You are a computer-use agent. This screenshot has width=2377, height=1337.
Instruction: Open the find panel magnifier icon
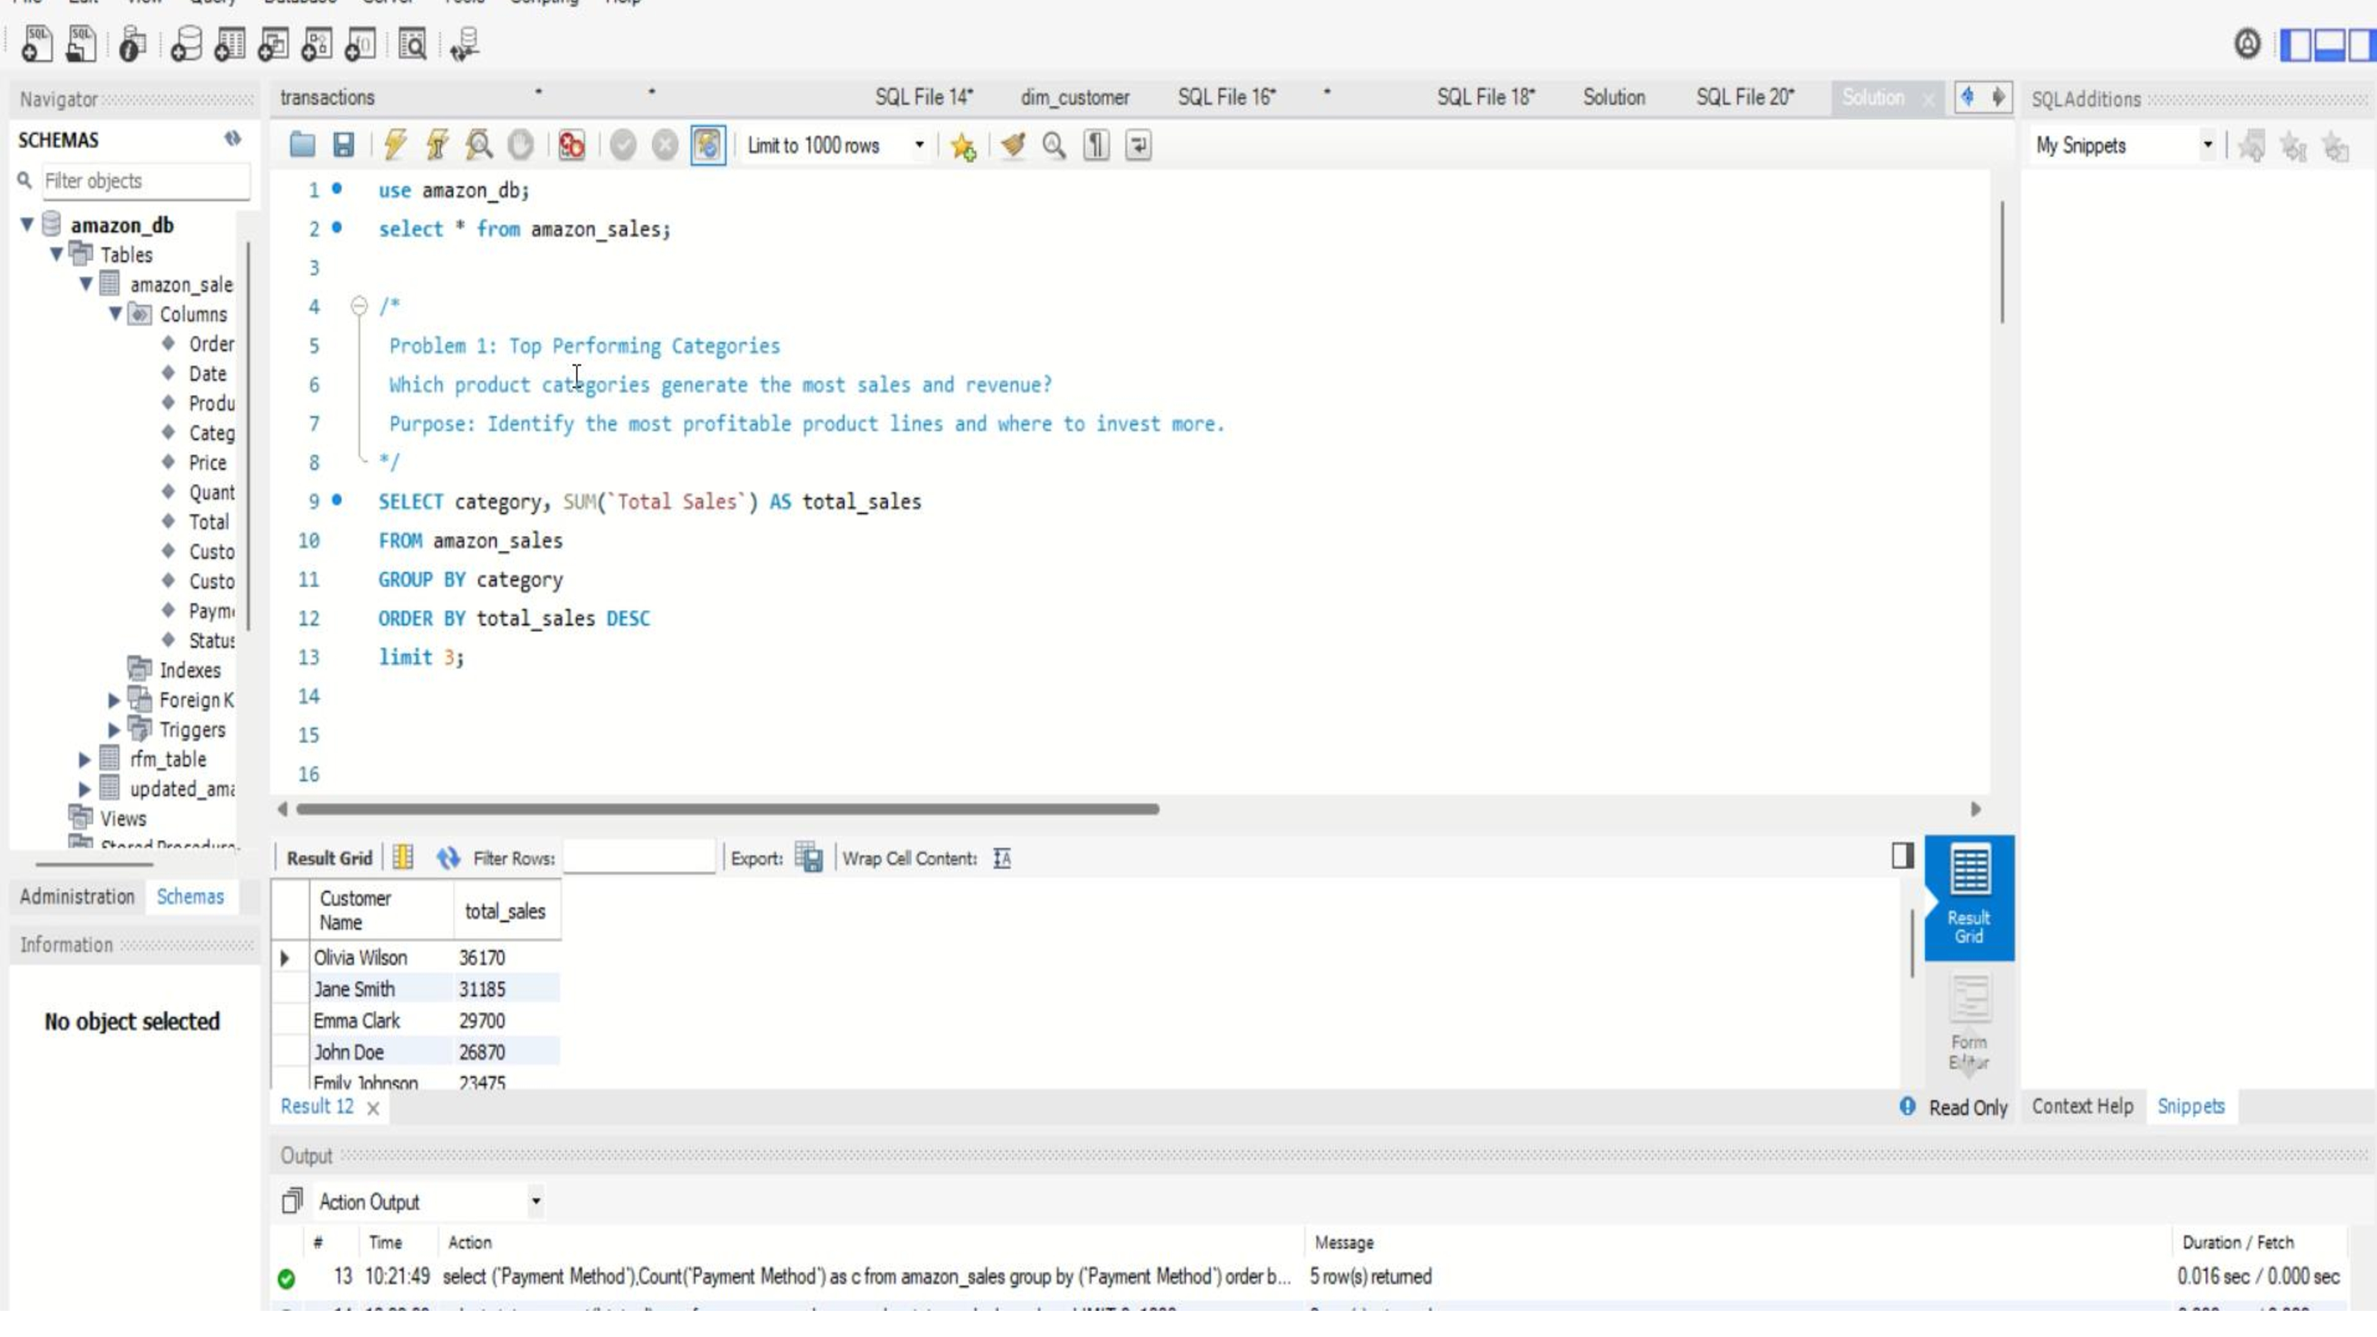1054,145
